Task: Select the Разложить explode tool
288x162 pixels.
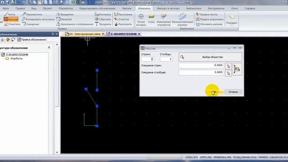Action: point(123,24)
